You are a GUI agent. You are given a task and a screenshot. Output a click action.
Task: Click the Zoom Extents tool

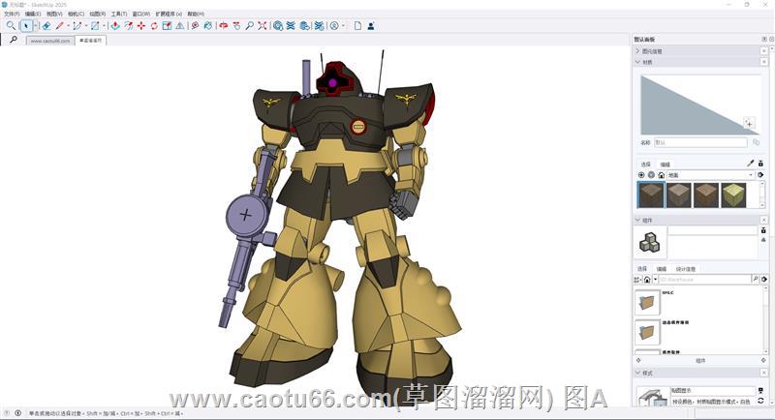(263, 26)
